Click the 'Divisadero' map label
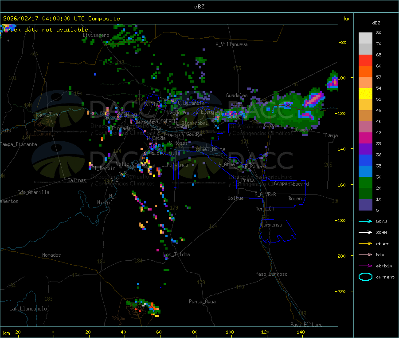The image size is (399, 338). [x=96, y=35]
